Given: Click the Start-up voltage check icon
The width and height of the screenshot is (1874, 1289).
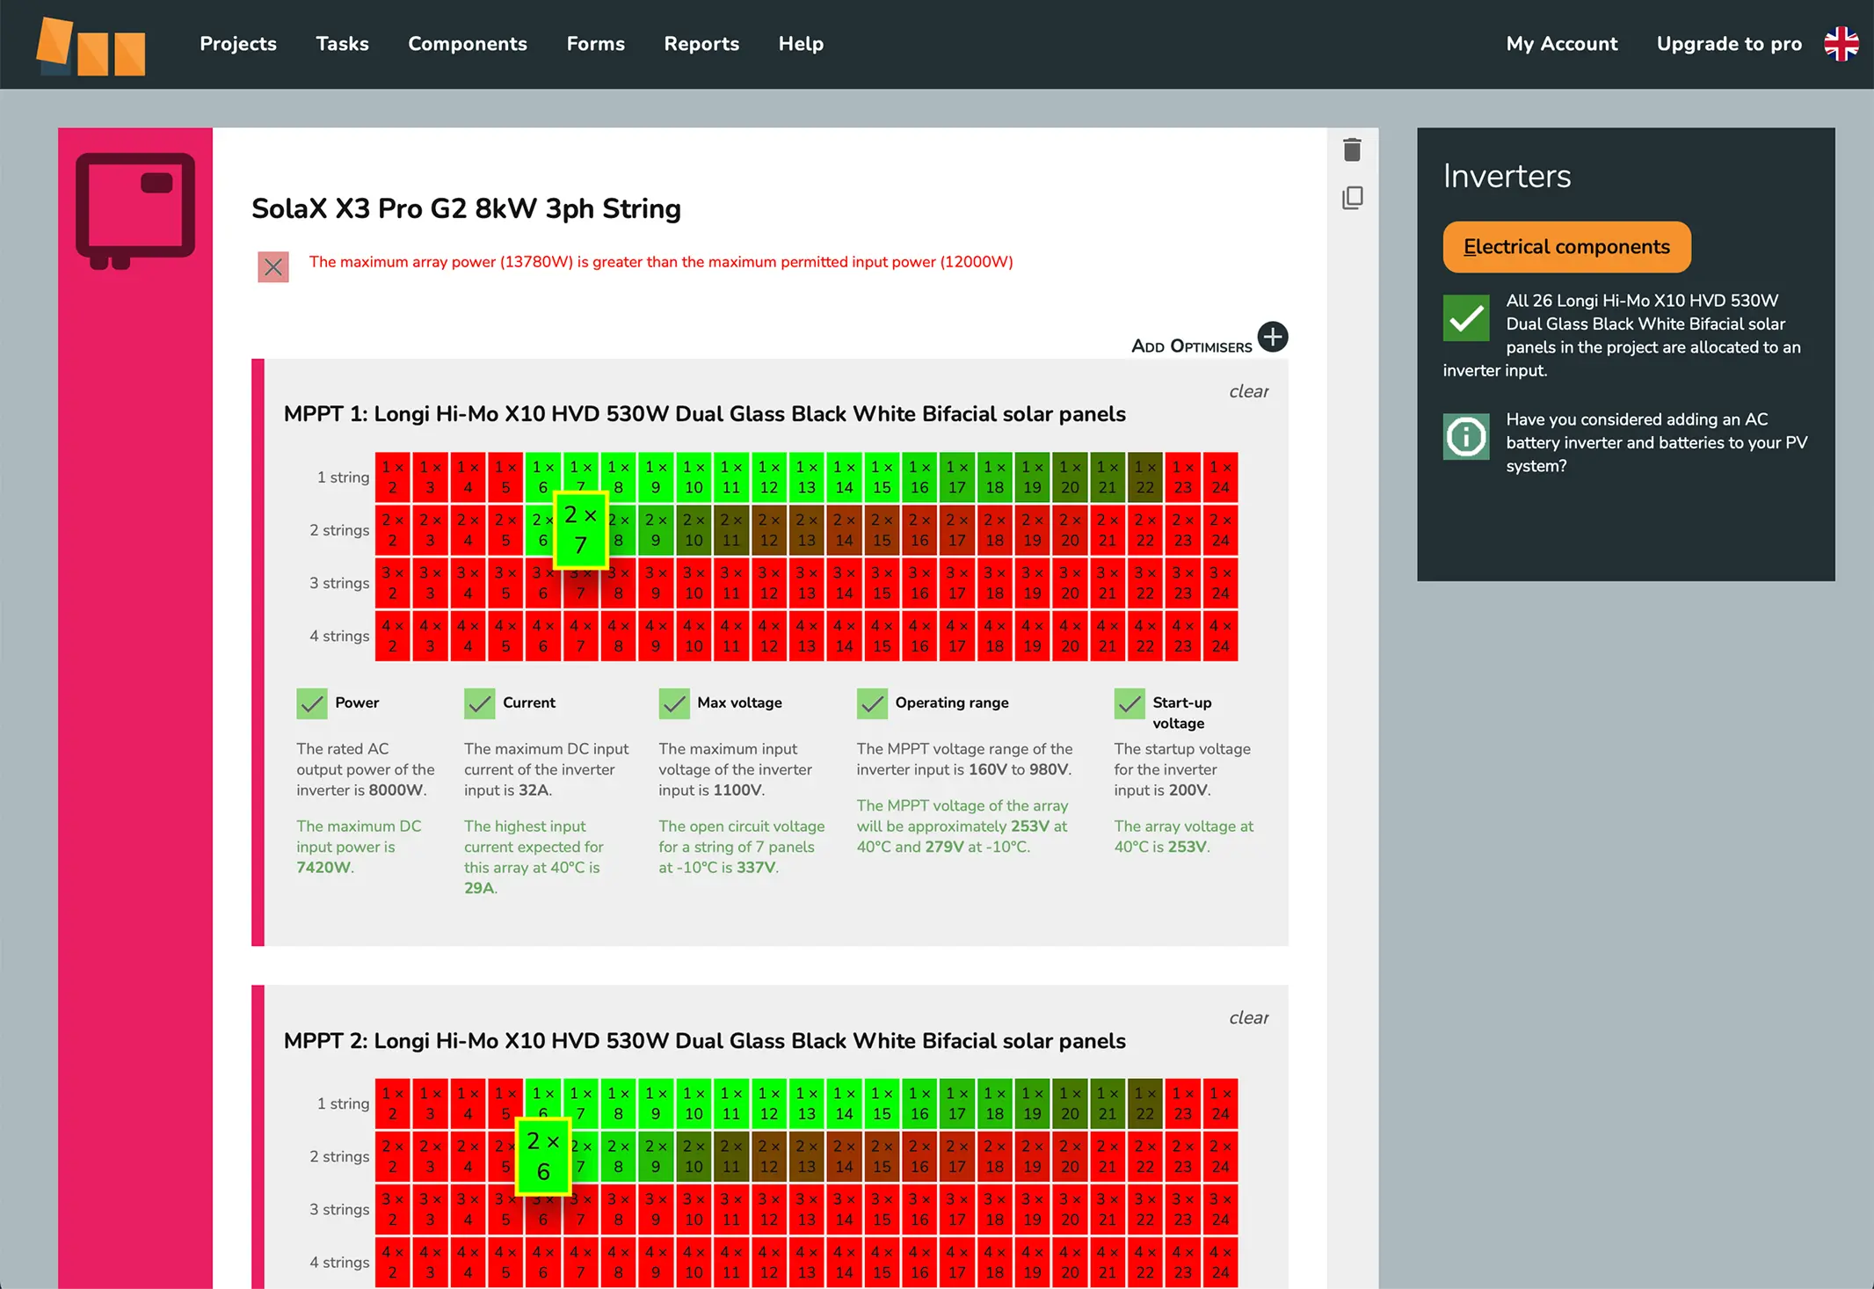Looking at the screenshot, I should (1129, 703).
